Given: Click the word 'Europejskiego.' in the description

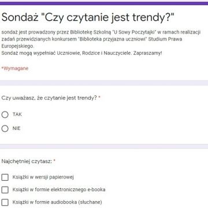Looking at the screenshot, I should pos(17,46).
